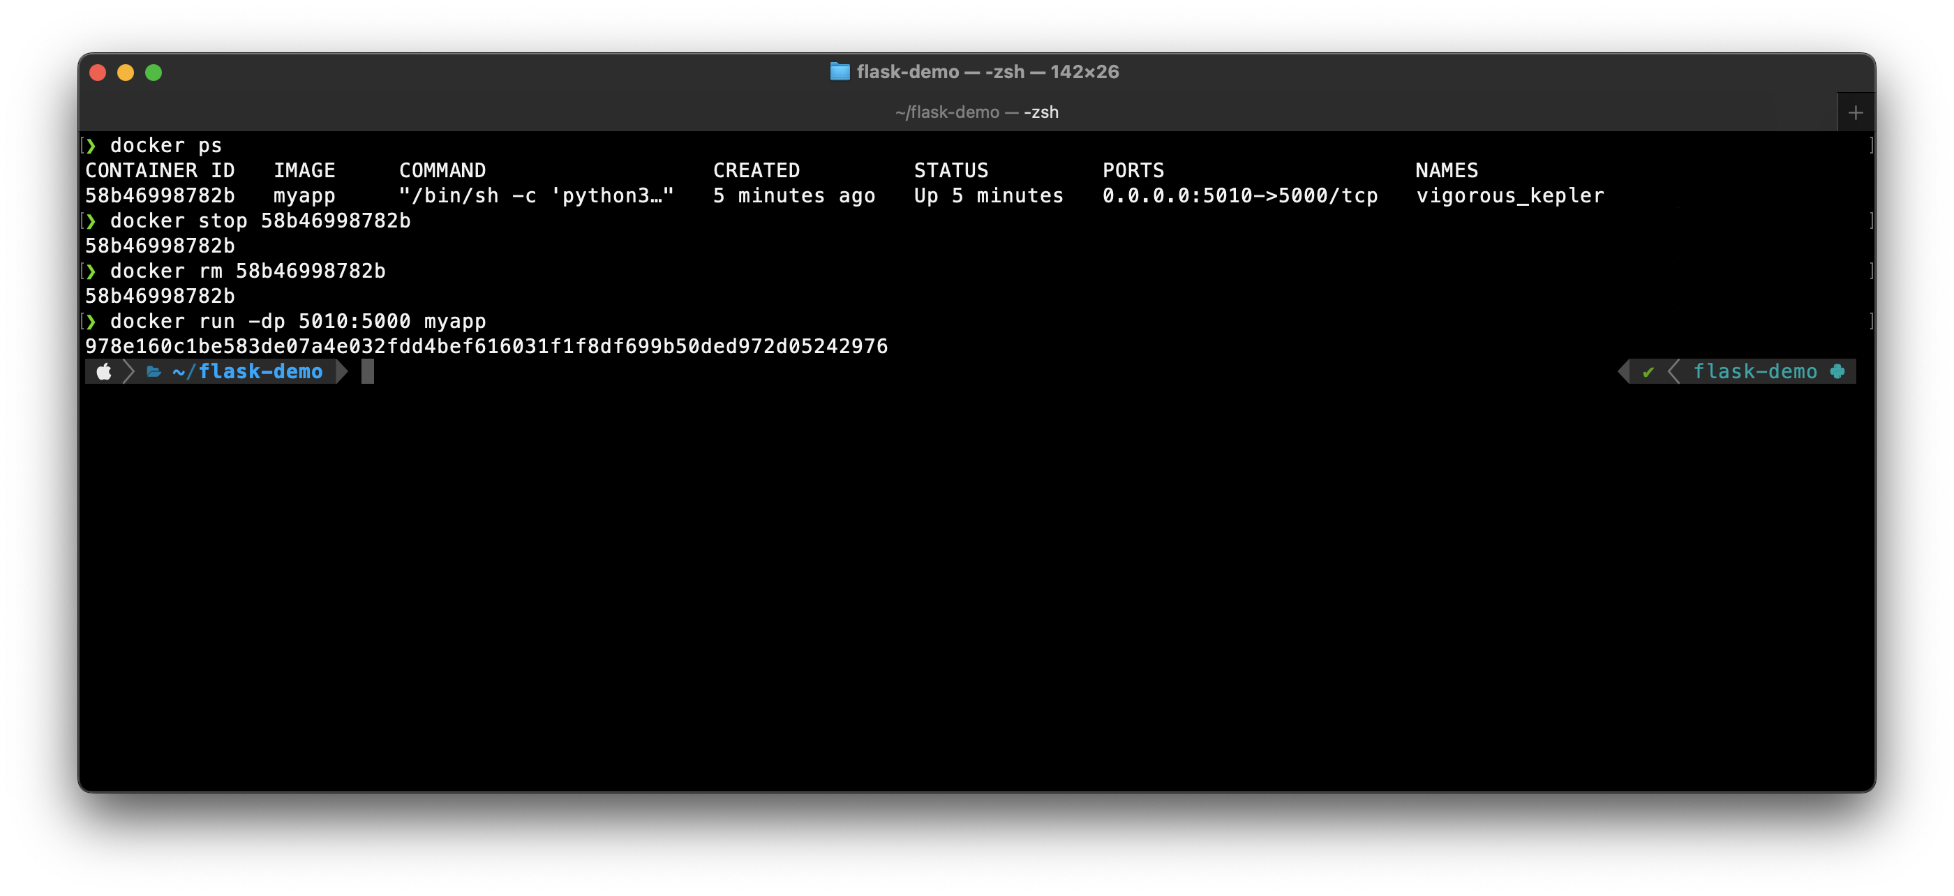This screenshot has width=1954, height=896.
Task: Close the terminal window with red button
Action: (x=98, y=73)
